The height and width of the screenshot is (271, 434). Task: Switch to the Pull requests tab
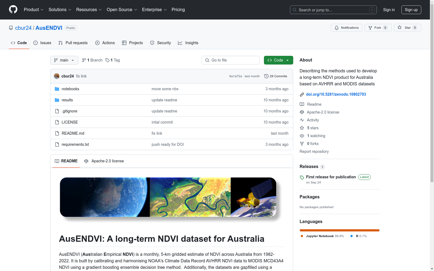coord(73,43)
